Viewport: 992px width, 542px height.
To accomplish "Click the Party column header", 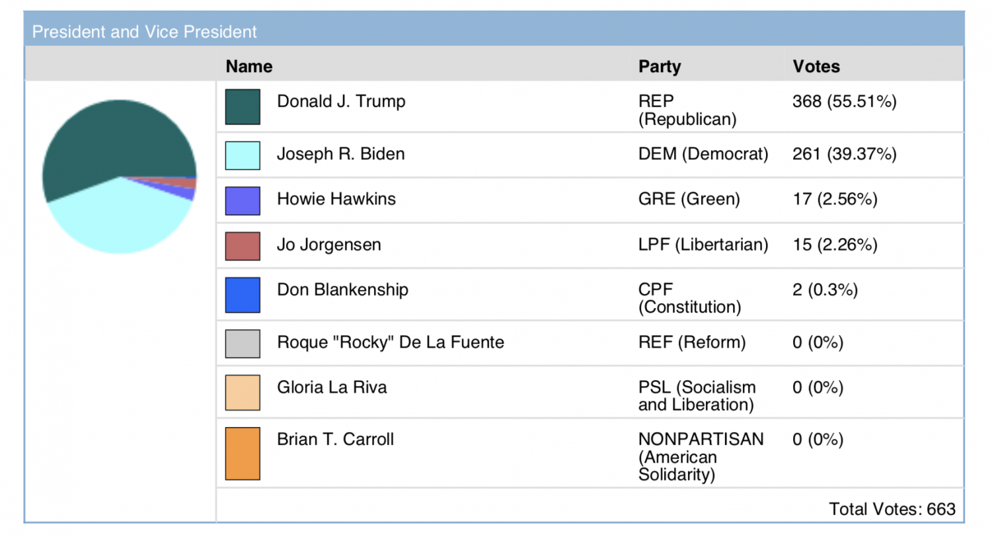I will [x=660, y=66].
